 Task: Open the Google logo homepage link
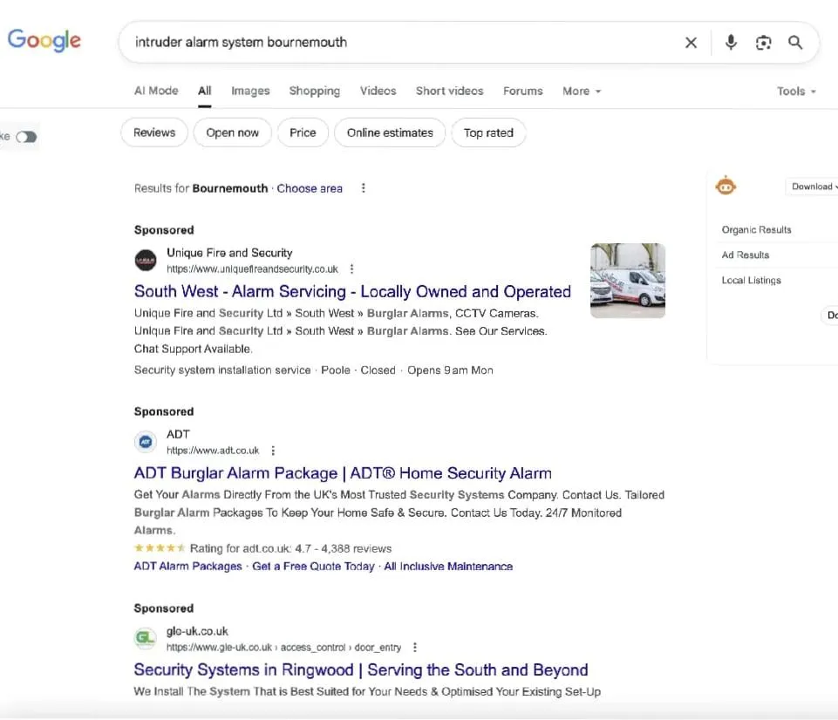tap(44, 41)
